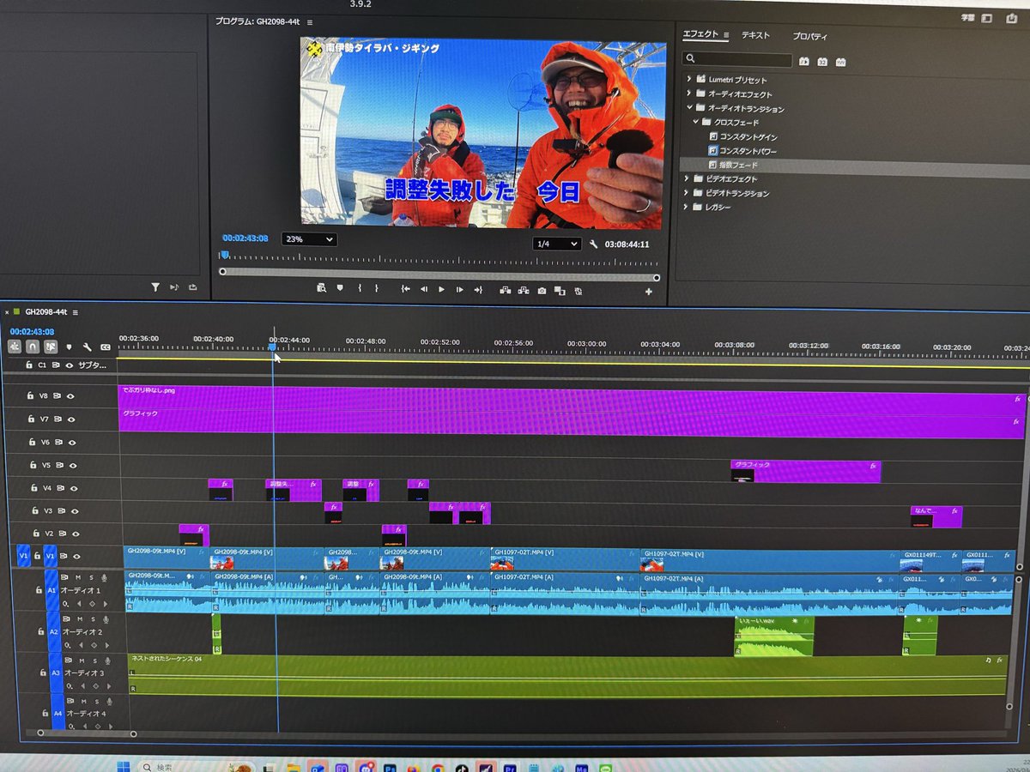
Task: Enable voice-over record mic on A3
Action: 107,660
